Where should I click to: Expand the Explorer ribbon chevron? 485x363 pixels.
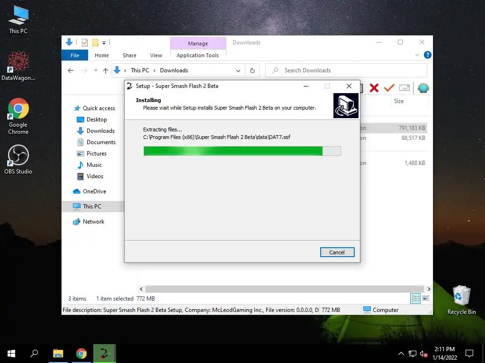click(x=417, y=55)
